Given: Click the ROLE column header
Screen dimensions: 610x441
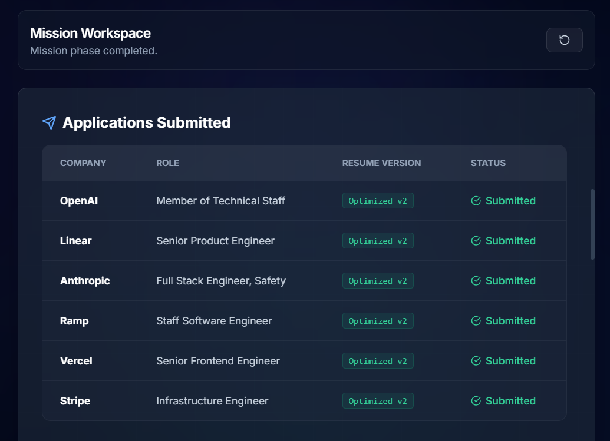Looking at the screenshot, I should point(167,163).
